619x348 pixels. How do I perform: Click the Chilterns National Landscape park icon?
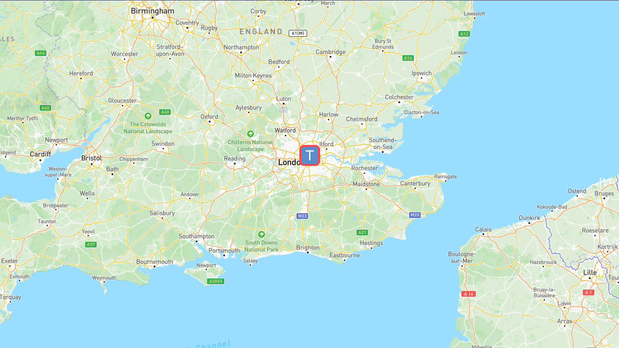pos(251,134)
